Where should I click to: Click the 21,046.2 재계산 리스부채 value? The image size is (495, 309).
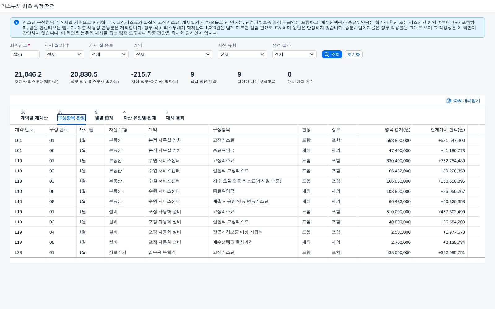pyautogui.click(x=28, y=74)
